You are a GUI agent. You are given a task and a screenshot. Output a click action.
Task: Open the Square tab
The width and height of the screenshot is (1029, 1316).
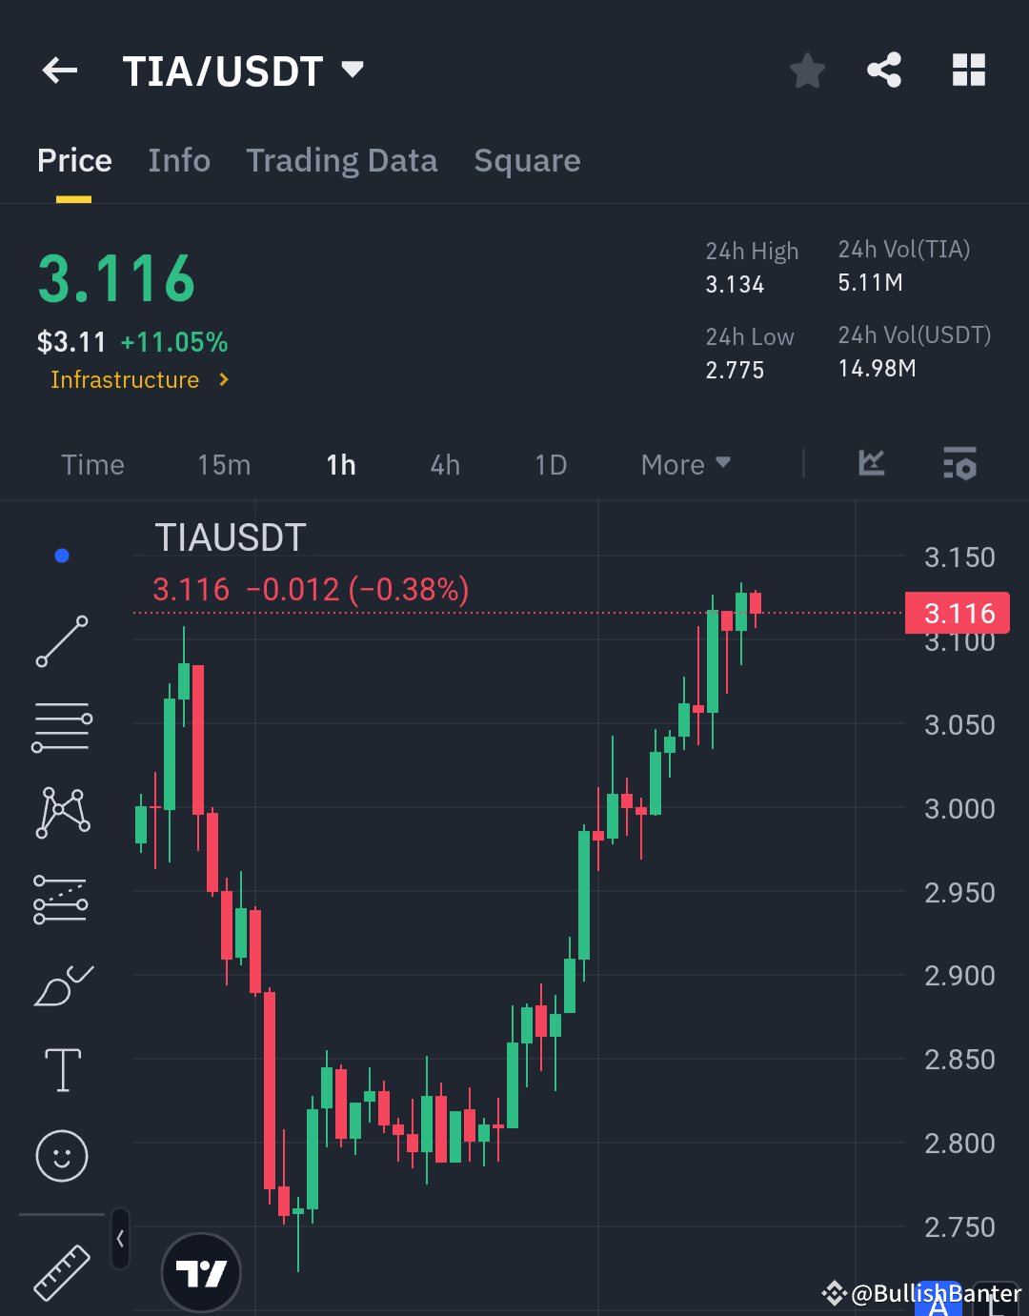point(527,160)
